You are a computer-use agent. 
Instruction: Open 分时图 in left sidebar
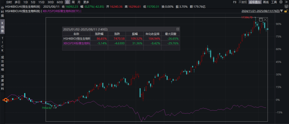(2, 12)
